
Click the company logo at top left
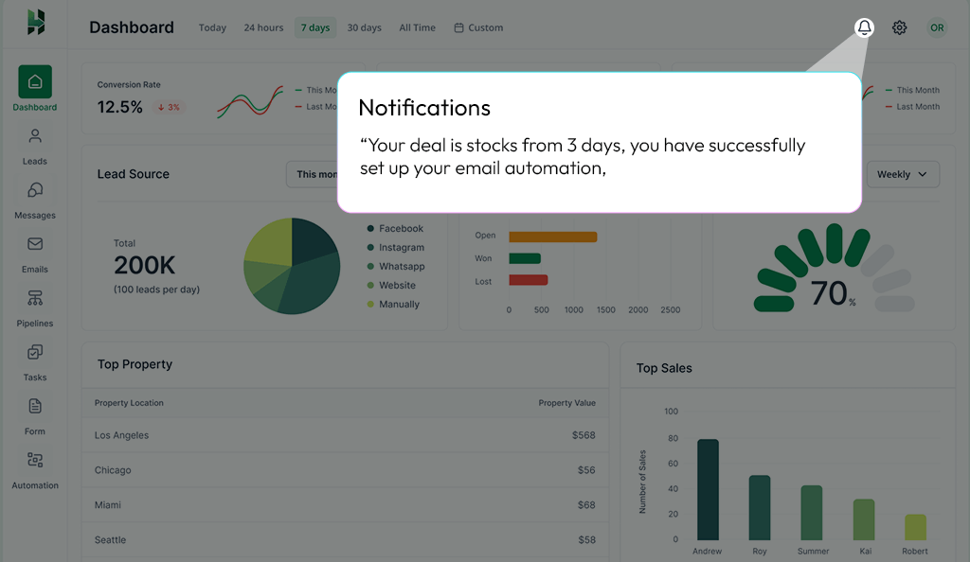click(36, 23)
